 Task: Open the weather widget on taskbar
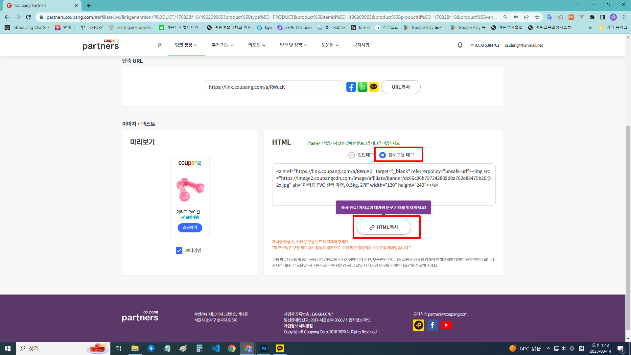(525, 348)
